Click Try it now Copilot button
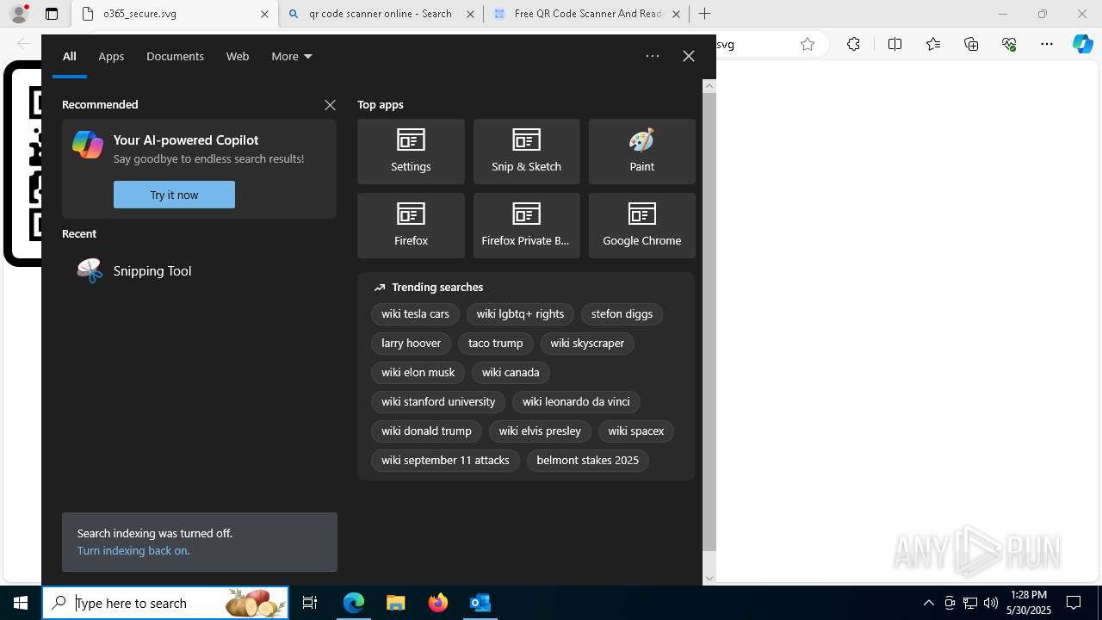This screenshot has height=620, width=1102. coord(174,195)
